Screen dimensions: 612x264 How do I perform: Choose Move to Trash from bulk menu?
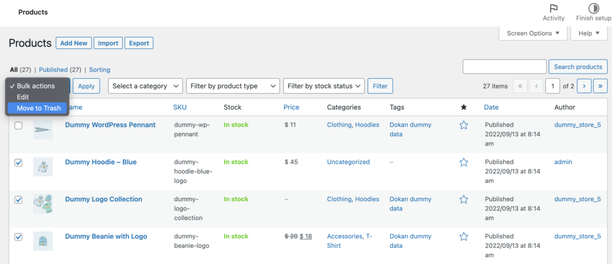37,108
